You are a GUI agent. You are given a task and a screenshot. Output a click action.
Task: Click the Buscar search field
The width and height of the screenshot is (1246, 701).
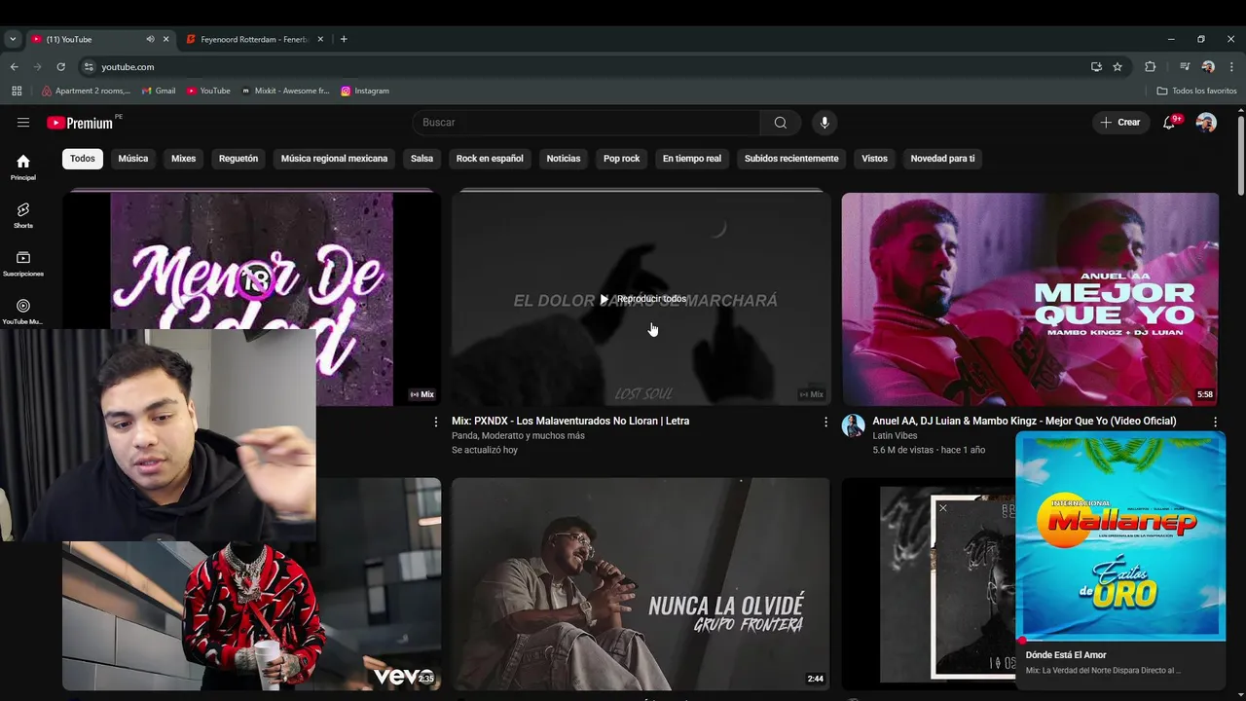tap(587, 123)
